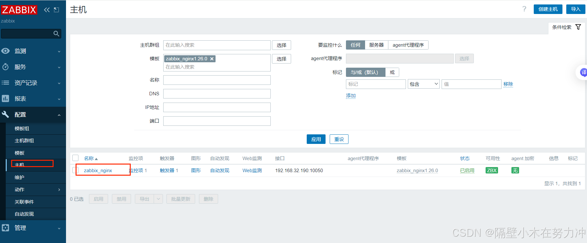Select 任何 monitoring option
The image size is (587, 243).
pyautogui.click(x=356, y=45)
